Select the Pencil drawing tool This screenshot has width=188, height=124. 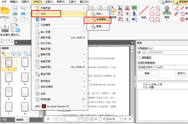(176, 8)
